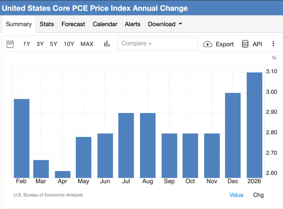Choose the 10Y time range
283x209 pixels.
[x=69, y=44]
